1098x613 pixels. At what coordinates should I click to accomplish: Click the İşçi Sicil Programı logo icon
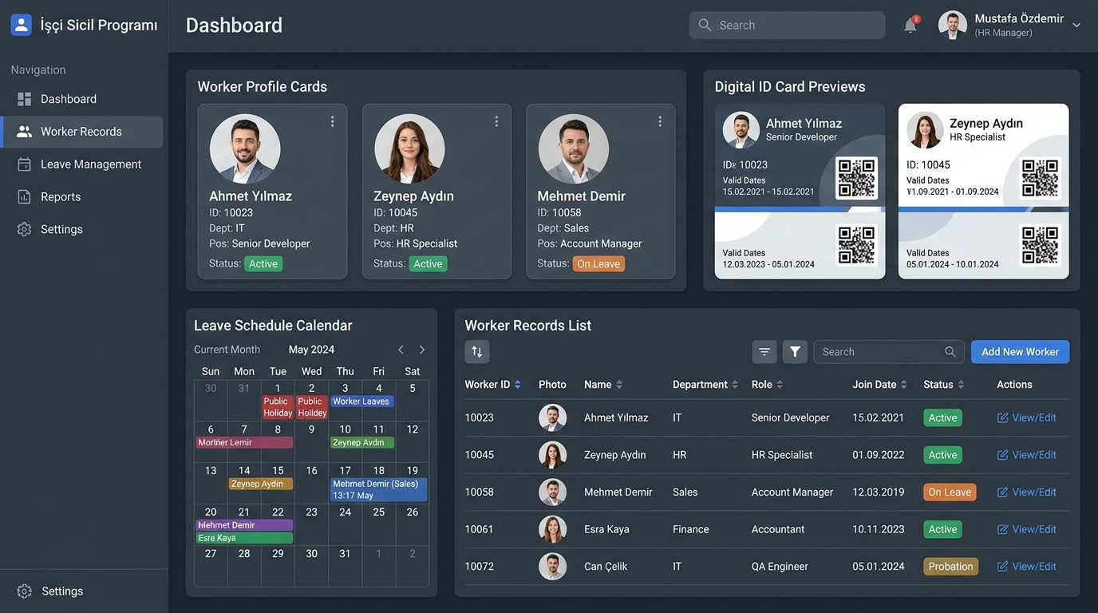coord(22,25)
